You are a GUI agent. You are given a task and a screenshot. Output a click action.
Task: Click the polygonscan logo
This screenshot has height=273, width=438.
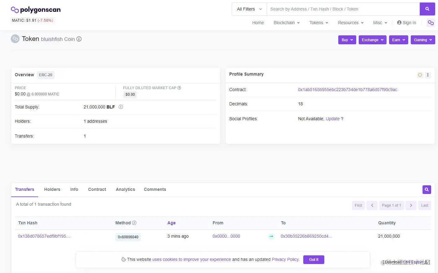[36, 10]
